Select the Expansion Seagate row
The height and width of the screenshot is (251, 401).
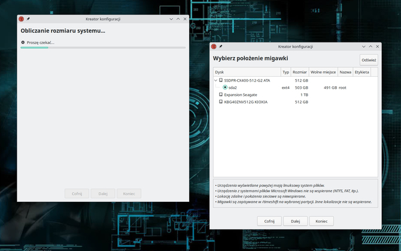point(296,95)
